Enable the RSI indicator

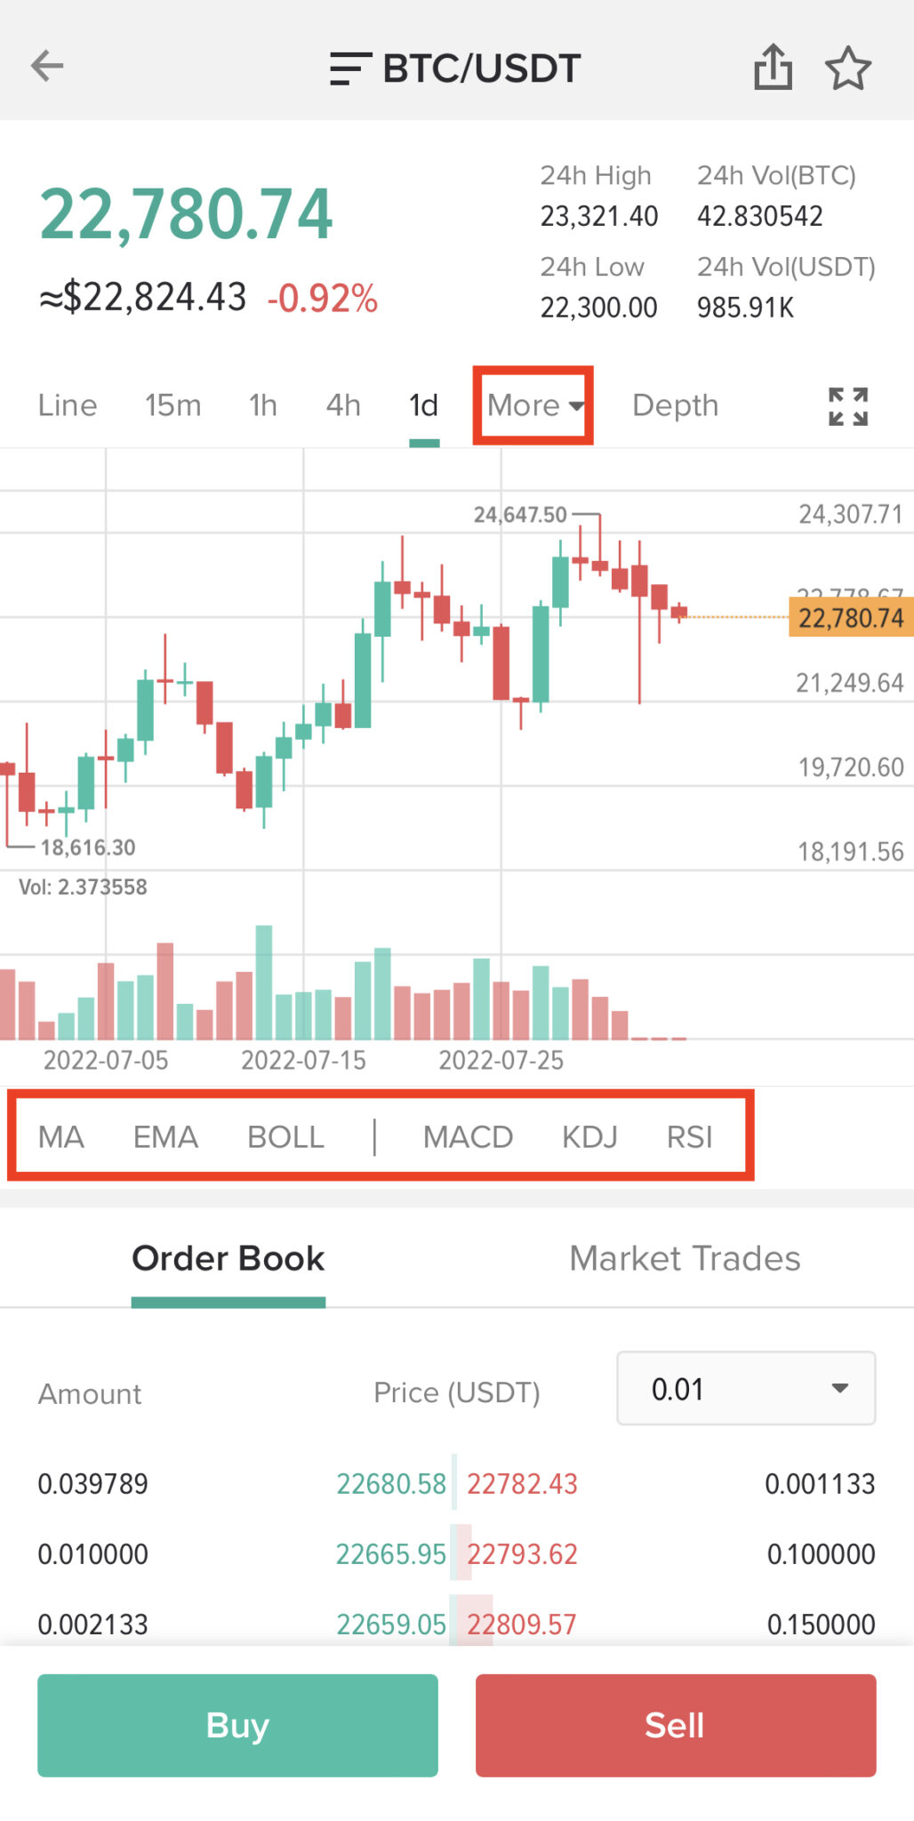click(690, 1137)
